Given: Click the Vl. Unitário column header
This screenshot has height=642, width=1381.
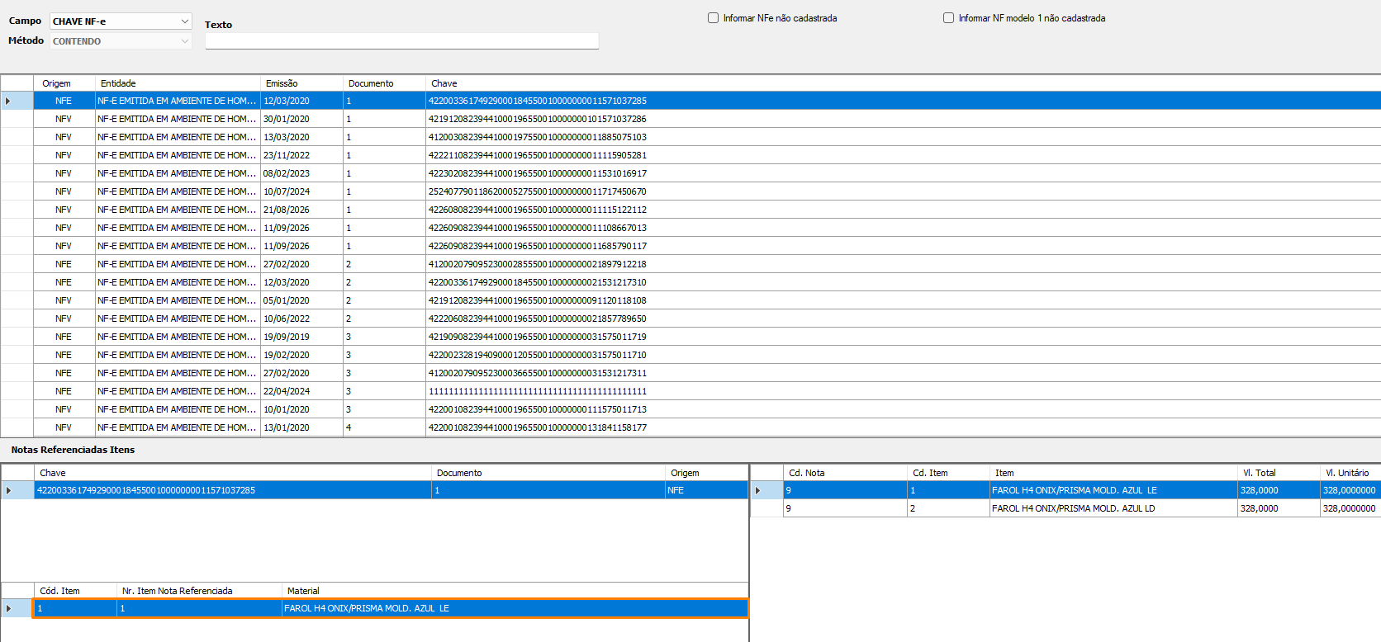Looking at the screenshot, I should (x=1350, y=473).
